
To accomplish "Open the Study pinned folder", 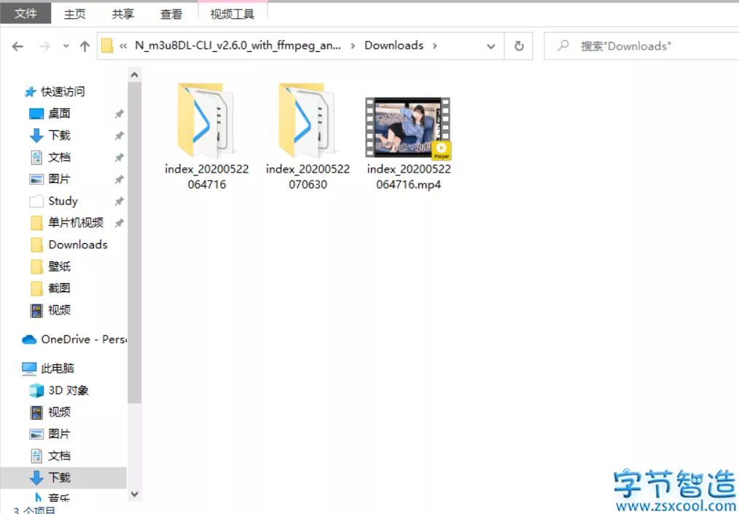I will (63, 201).
